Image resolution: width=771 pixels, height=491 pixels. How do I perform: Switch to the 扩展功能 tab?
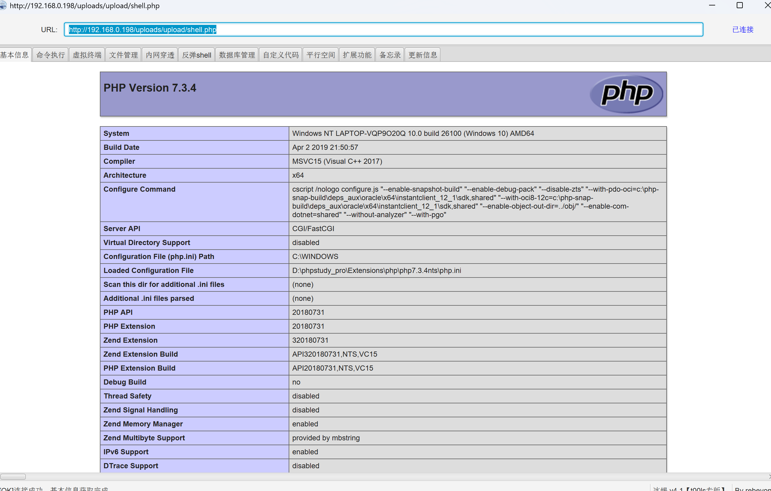[357, 55]
